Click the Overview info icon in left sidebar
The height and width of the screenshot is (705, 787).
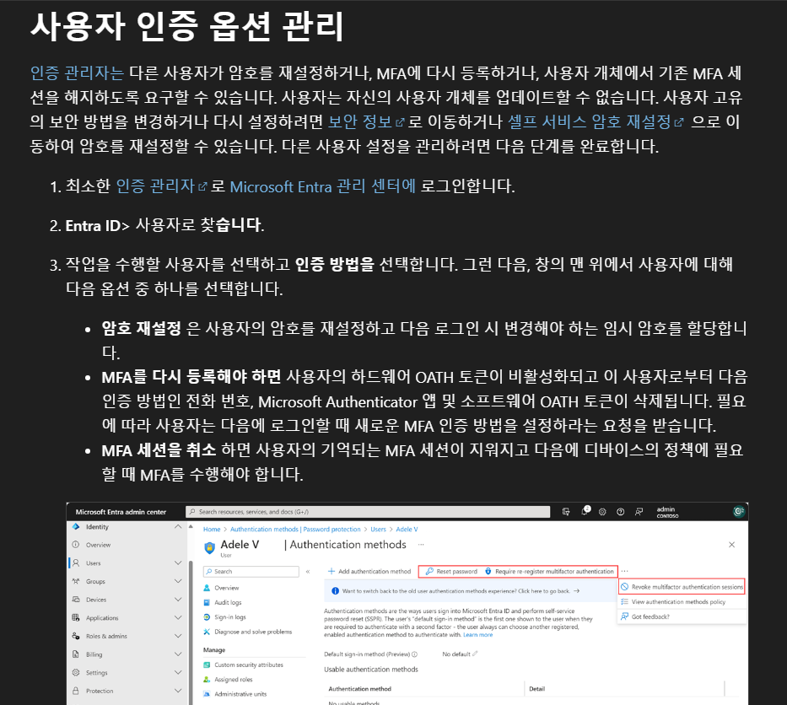coord(76,545)
